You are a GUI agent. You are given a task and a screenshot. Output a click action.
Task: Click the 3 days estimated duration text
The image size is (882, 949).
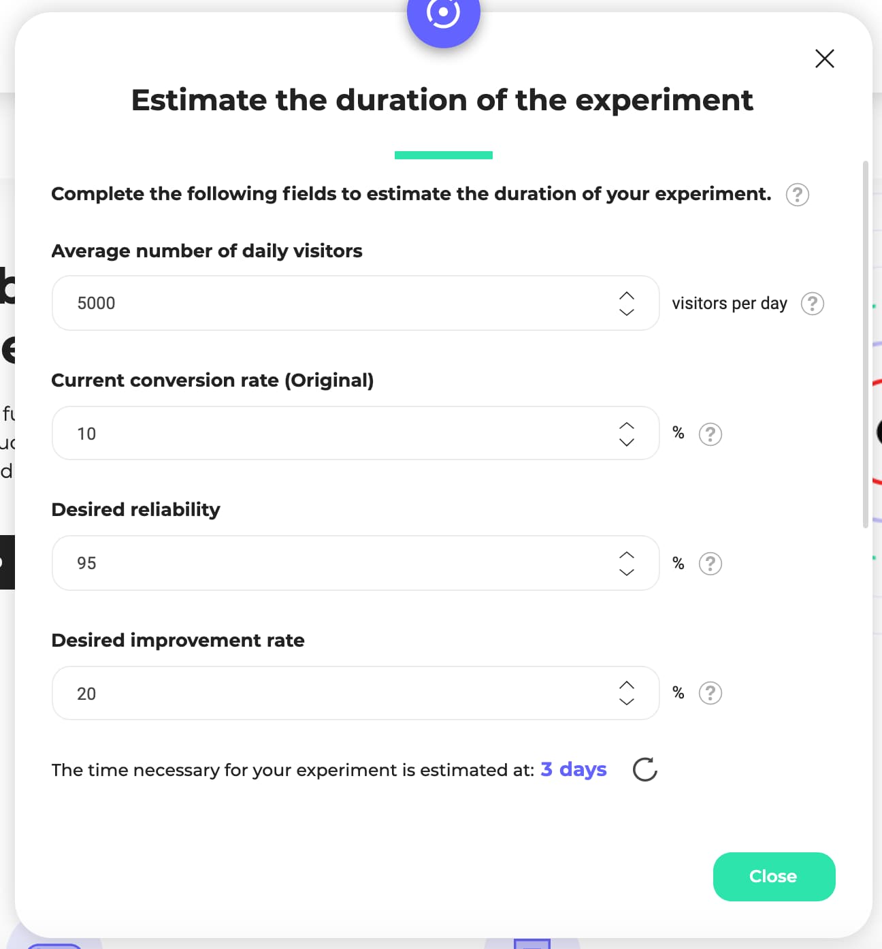573,769
